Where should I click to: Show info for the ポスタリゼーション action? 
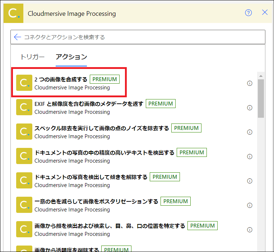click(250, 205)
